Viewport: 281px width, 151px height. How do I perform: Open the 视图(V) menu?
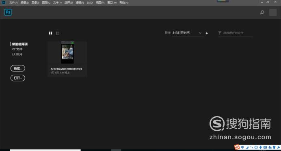pos(100,2)
